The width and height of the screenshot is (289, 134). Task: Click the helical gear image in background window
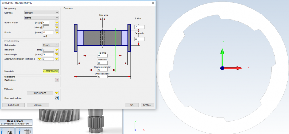point(59,116)
